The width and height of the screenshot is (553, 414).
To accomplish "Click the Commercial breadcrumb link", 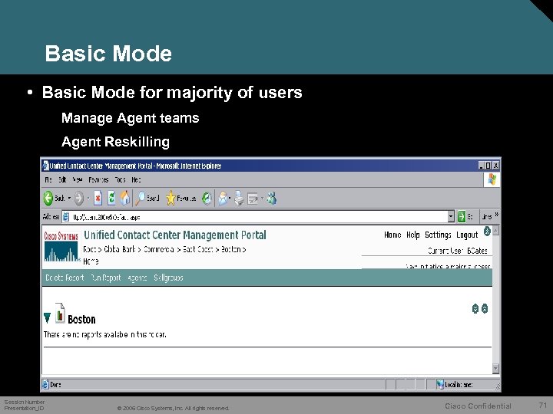I will coord(159,249).
